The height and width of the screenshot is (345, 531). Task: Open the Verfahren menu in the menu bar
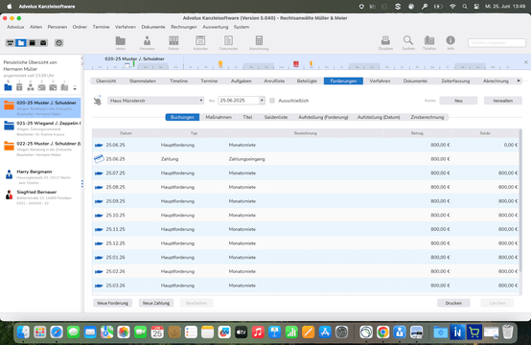(125, 27)
